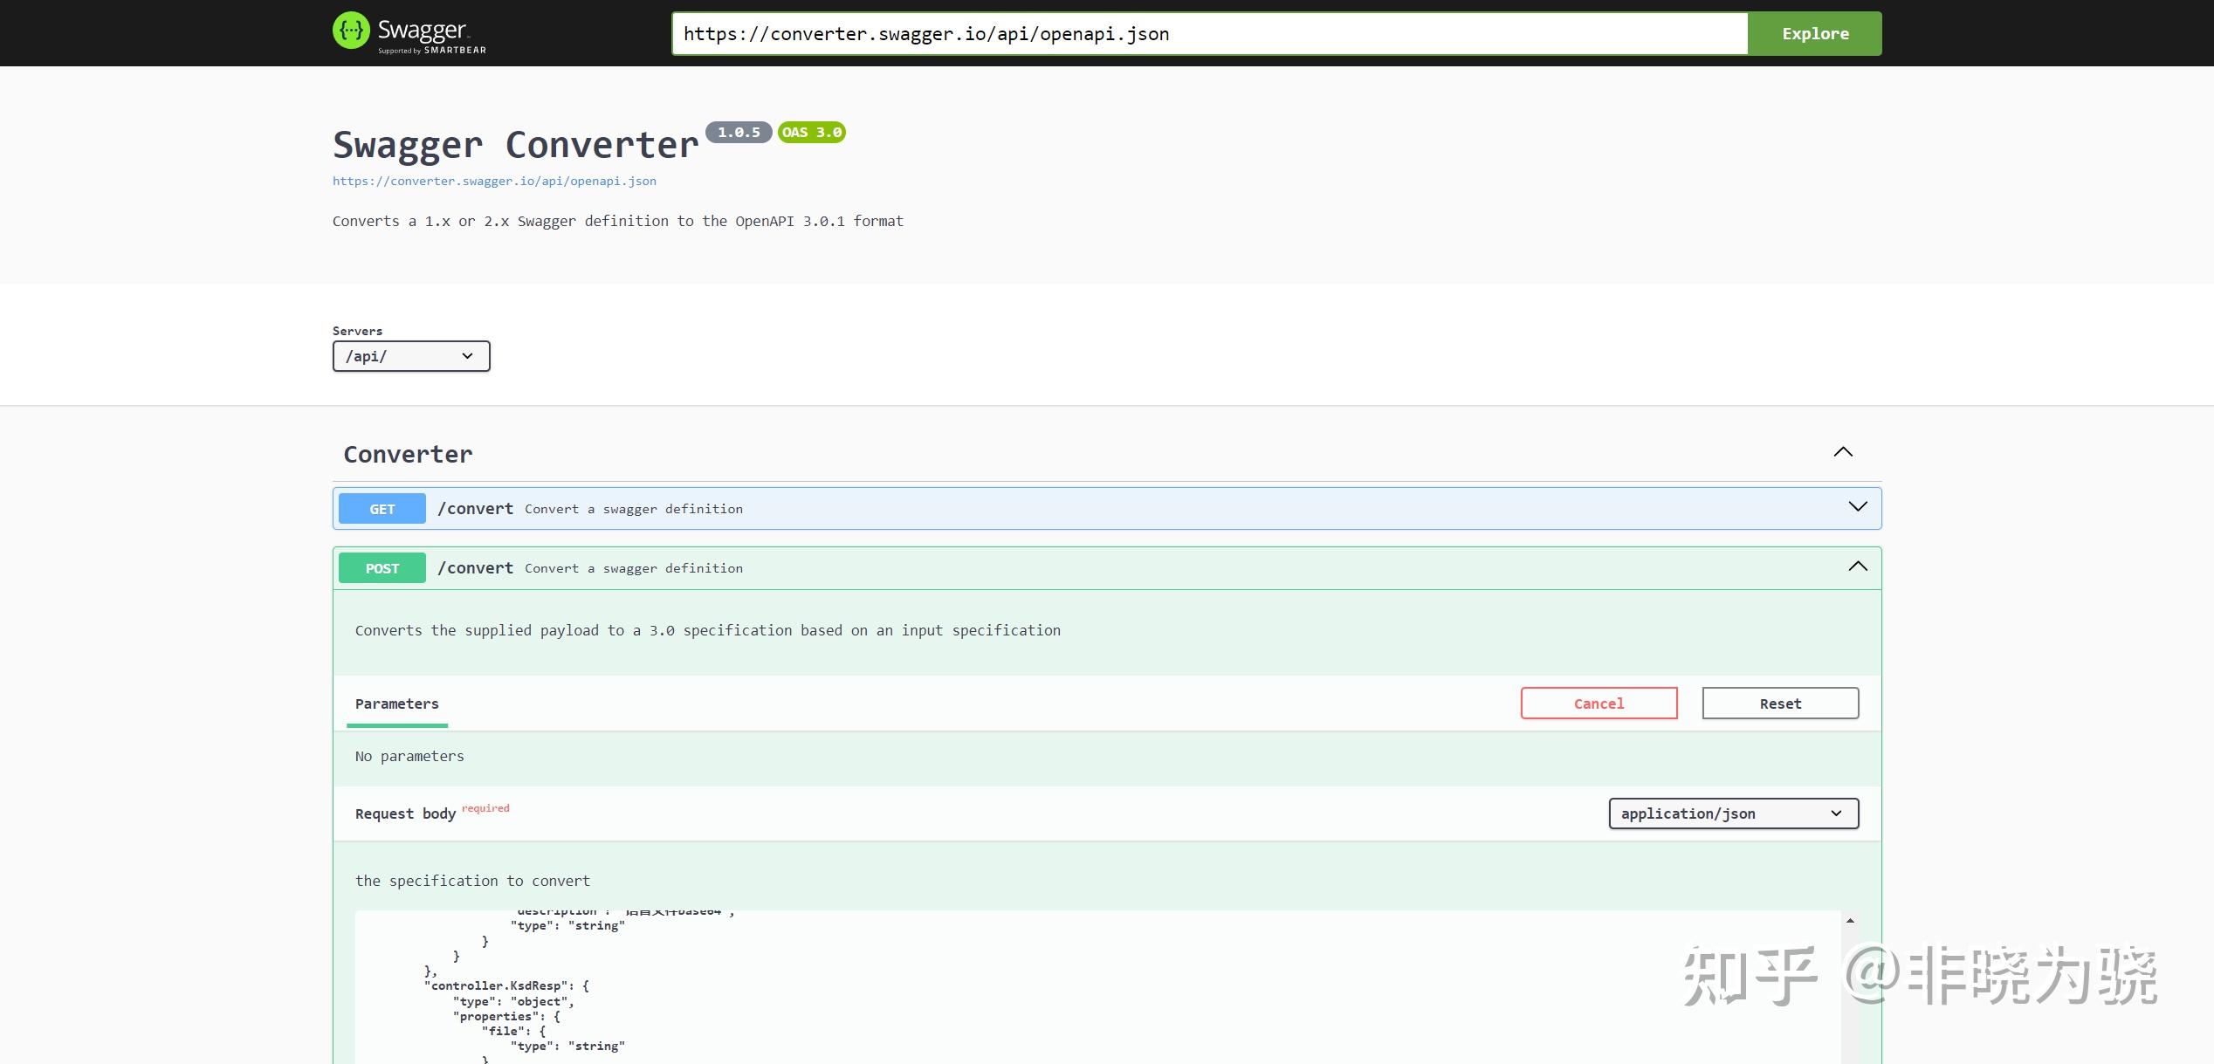Click the POST method badge on /convert
Screen dimensions: 2214x1064
click(382, 567)
